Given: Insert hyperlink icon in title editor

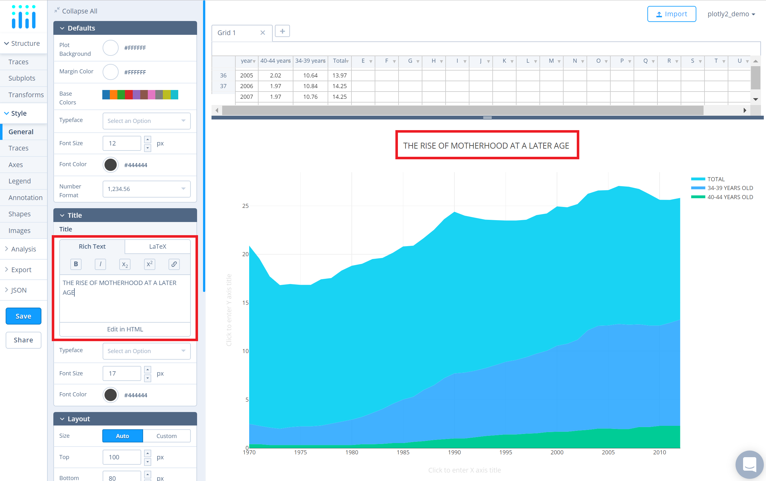Looking at the screenshot, I should pyautogui.click(x=174, y=264).
